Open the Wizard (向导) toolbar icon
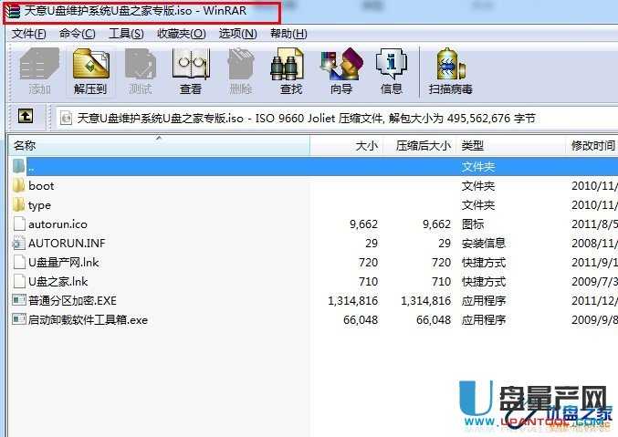 point(340,70)
